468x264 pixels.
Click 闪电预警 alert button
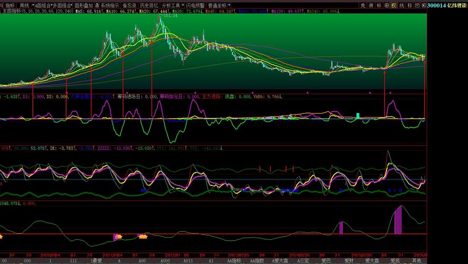[196, 5]
